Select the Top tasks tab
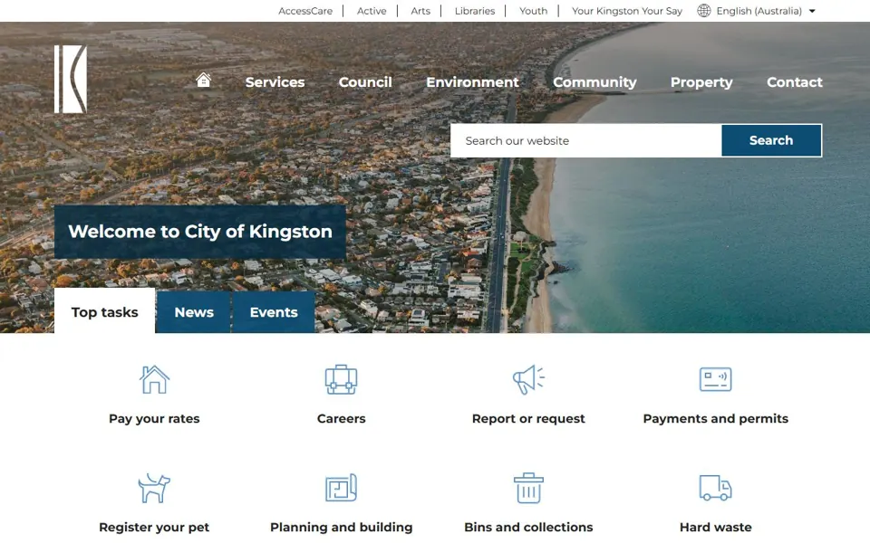 point(104,311)
